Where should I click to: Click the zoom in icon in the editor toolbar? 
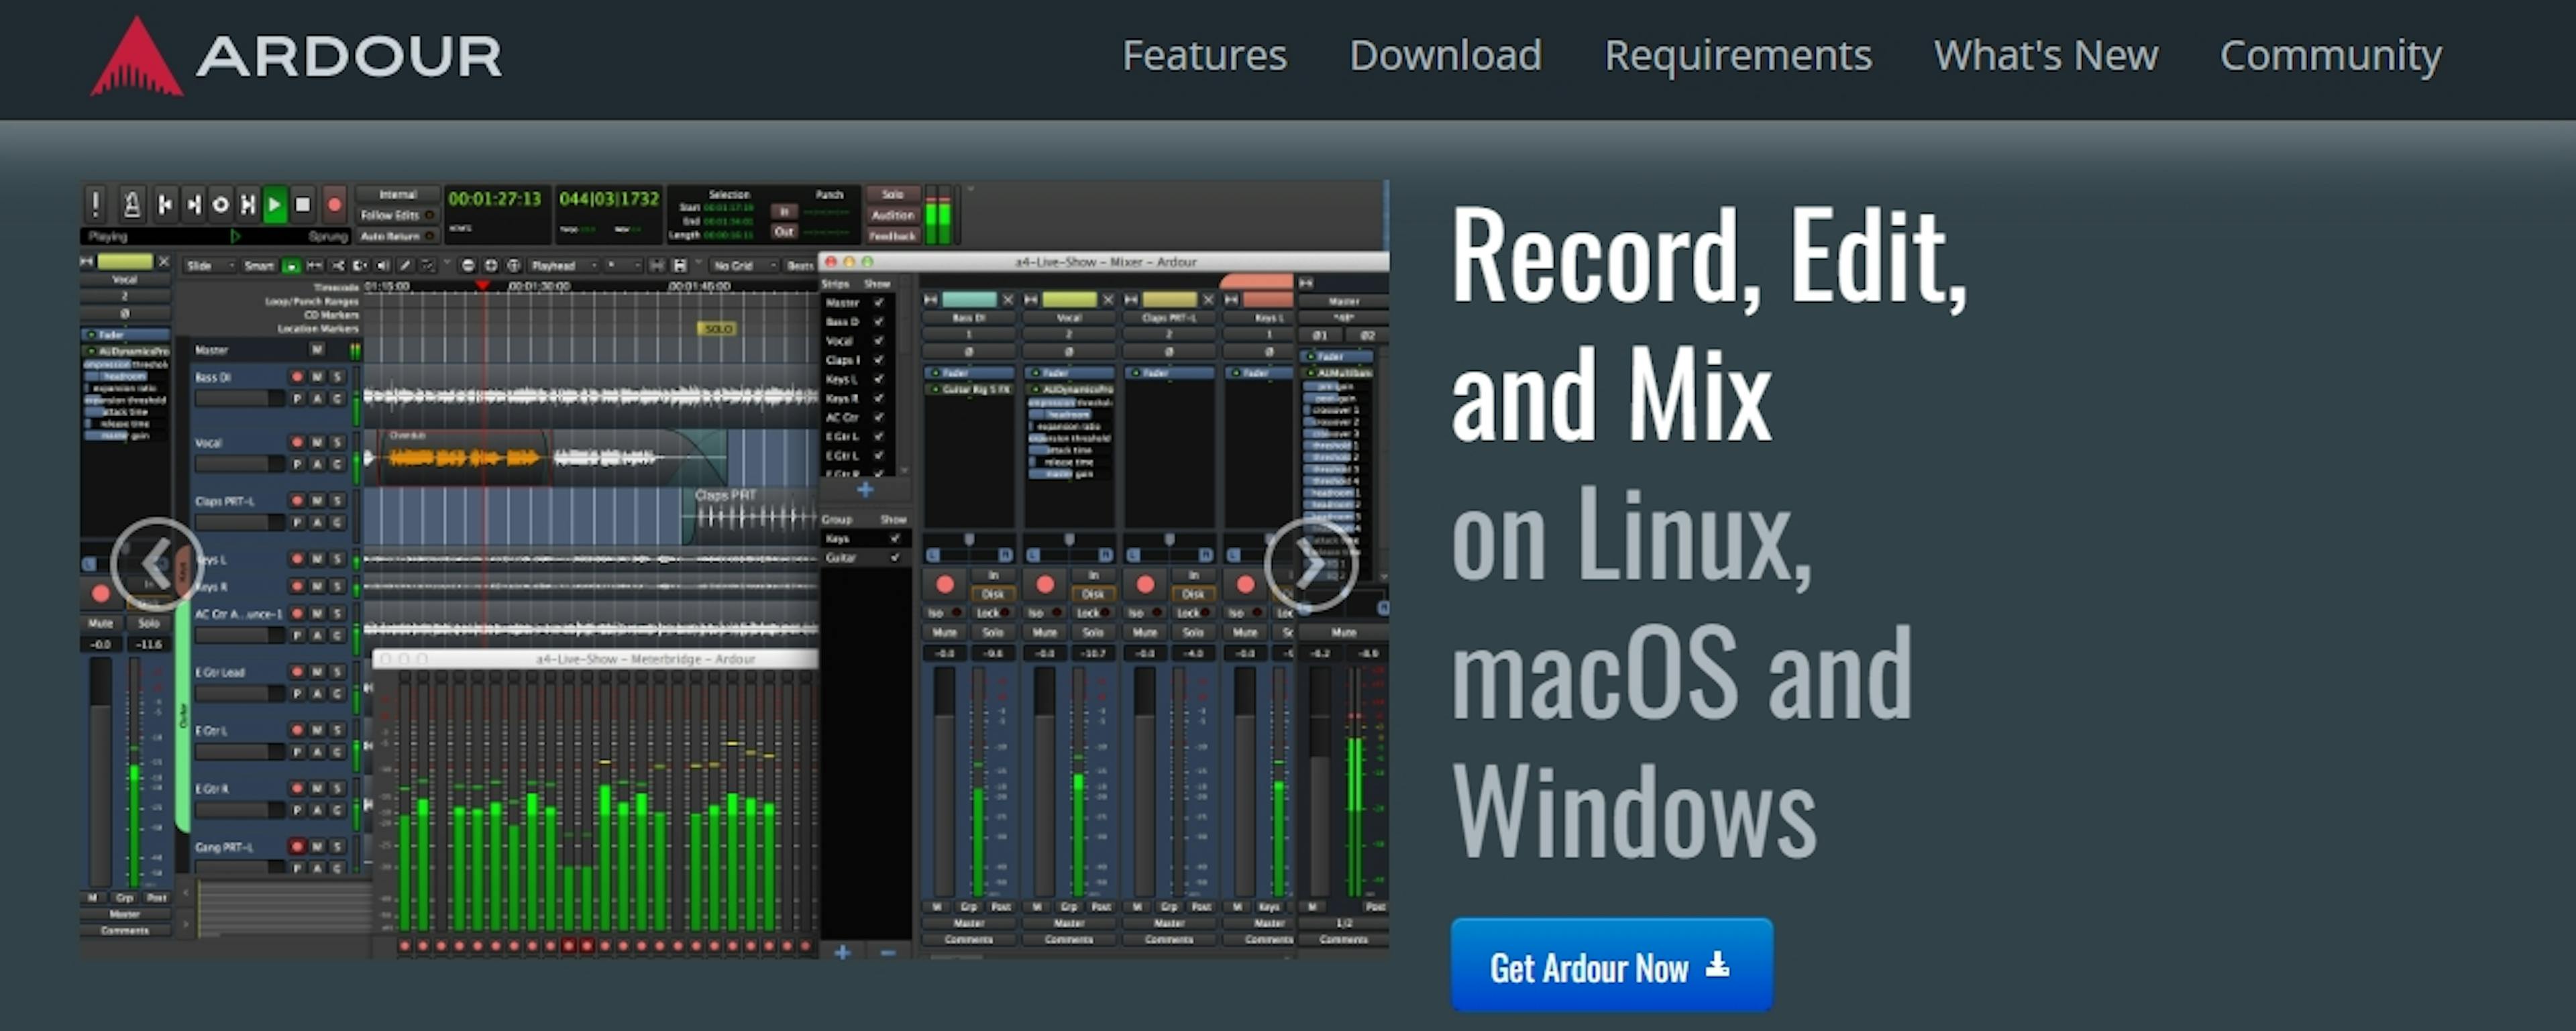[x=491, y=266]
